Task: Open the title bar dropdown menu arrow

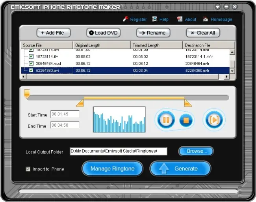Action: [x=218, y=7]
